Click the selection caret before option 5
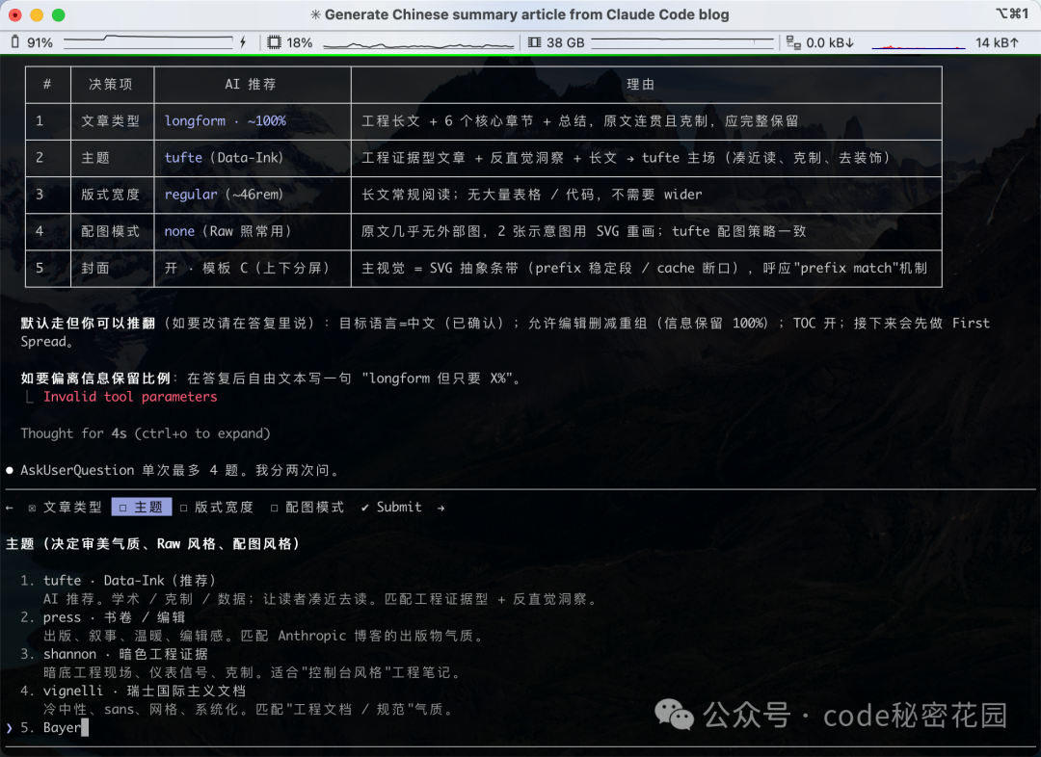Screen dimensions: 1041x757 [10, 728]
